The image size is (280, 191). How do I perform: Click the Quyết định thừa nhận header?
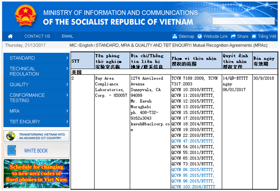[237, 61]
